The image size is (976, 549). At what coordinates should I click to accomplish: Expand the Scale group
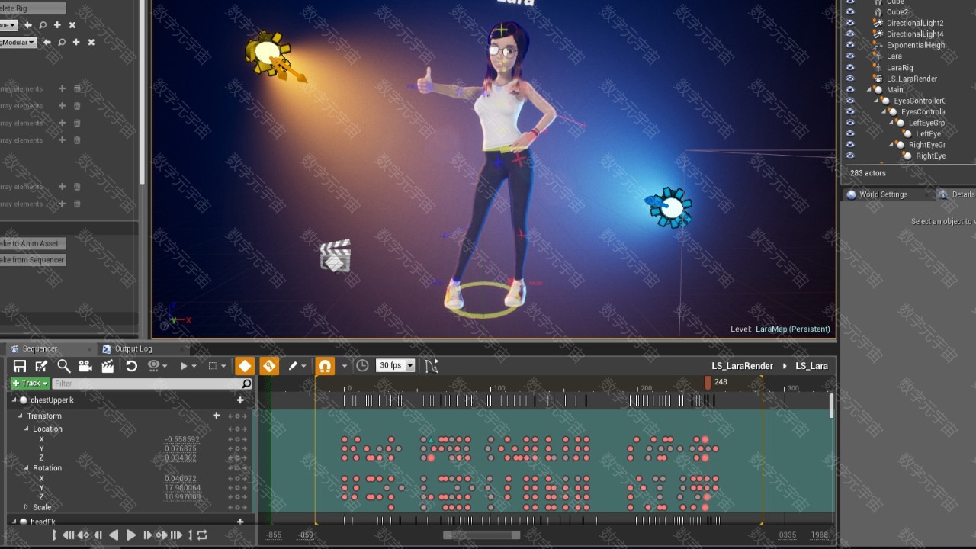26,507
